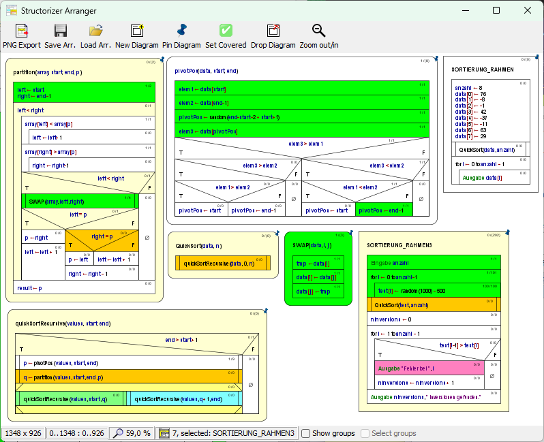Click cyan quickSortRecursive(values,q+1,end) branch
544x442 pixels.
pyautogui.click(x=184, y=398)
